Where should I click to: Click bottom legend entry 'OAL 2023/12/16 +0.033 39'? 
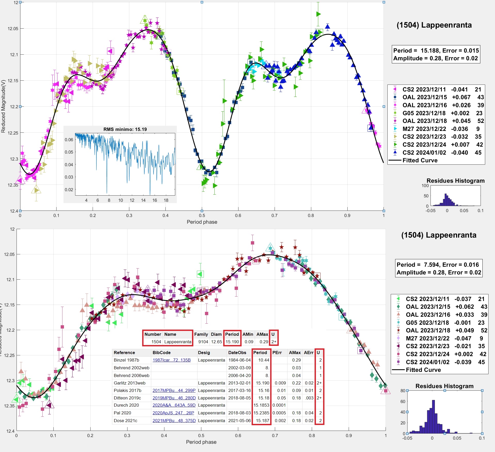click(x=441, y=315)
